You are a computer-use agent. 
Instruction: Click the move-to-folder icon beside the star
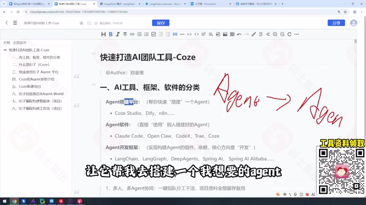click(89, 23)
